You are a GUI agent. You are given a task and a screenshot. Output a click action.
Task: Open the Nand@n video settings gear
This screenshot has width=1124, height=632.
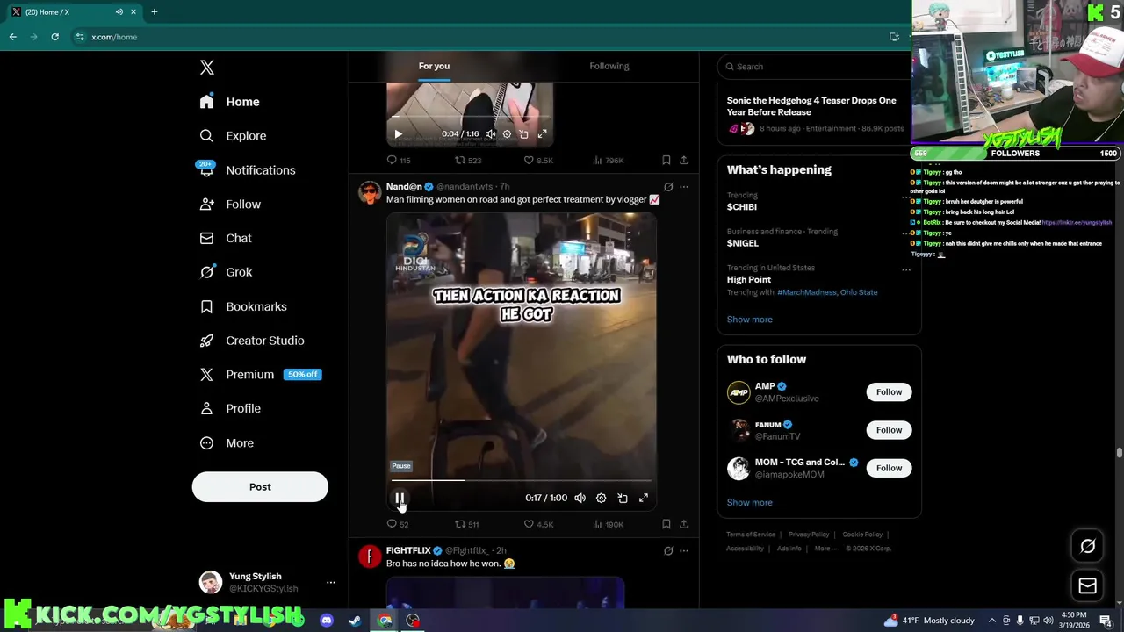[601, 498]
